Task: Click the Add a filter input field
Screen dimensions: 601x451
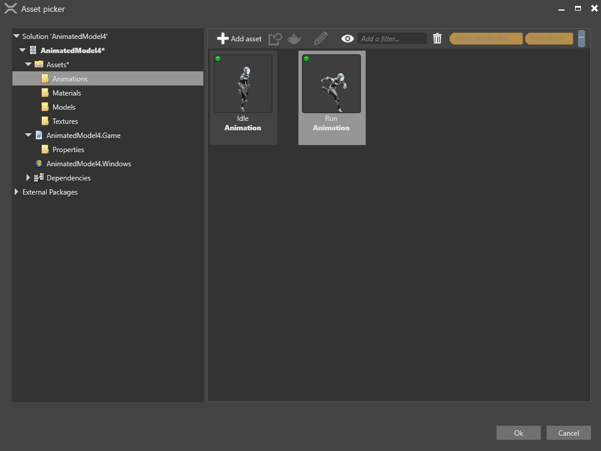Action: click(x=393, y=38)
